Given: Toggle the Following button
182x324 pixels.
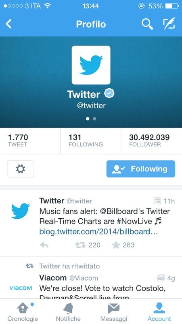Looking at the screenshot, I should (141, 169).
